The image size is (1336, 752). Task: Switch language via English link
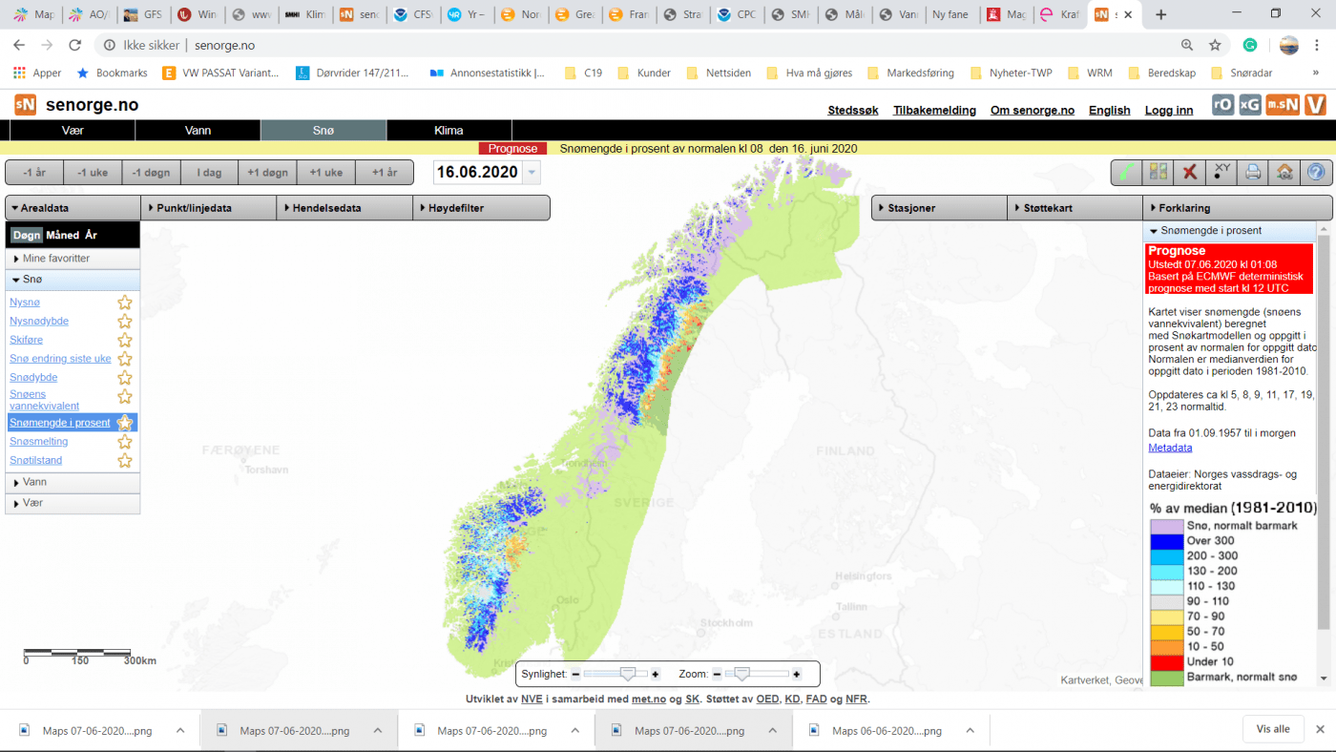pyautogui.click(x=1110, y=111)
